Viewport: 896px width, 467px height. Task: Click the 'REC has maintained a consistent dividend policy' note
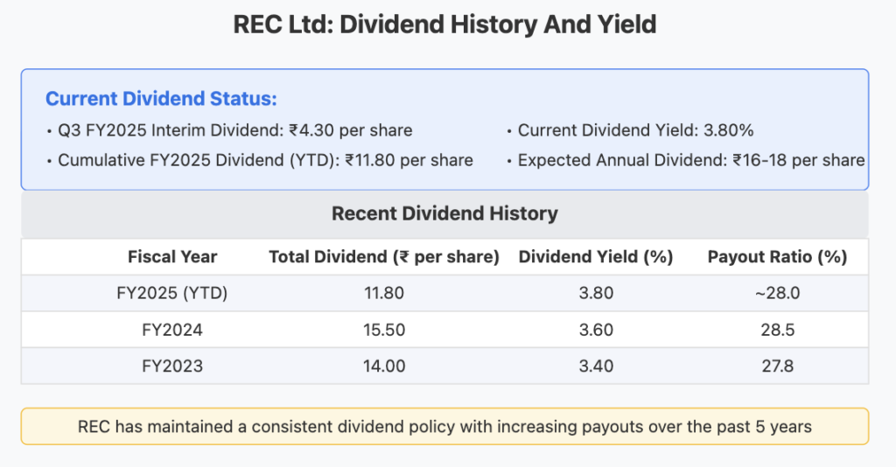(x=444, y=427)
